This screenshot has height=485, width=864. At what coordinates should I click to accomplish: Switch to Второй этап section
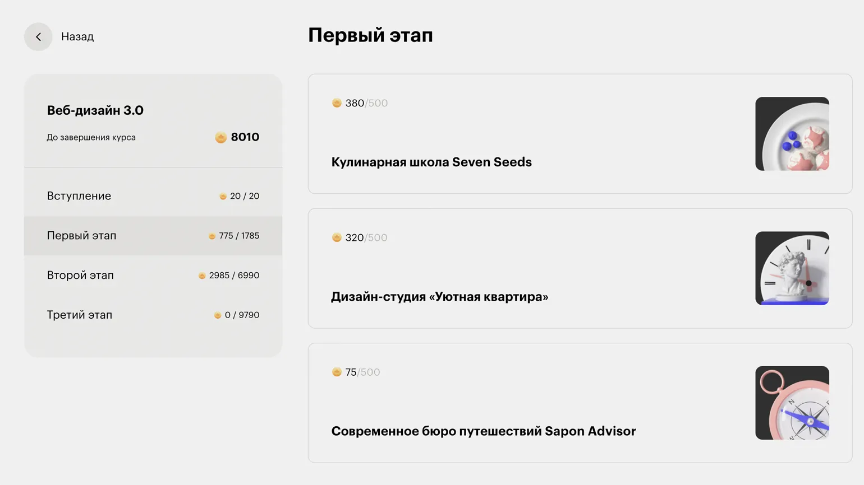[80, 276]
